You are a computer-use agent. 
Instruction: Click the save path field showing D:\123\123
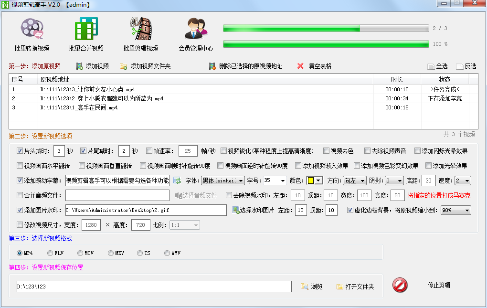153,286
